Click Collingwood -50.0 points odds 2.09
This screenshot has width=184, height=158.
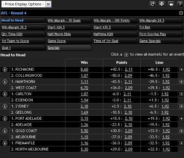coord(128,75)
